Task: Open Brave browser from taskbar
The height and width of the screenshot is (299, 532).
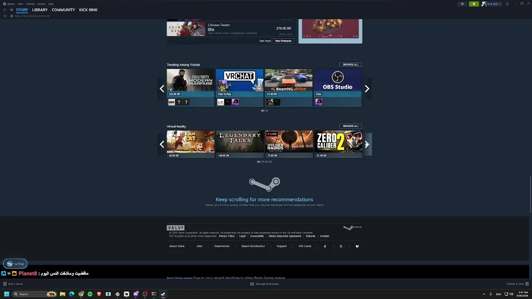Action: coord(99,294)
